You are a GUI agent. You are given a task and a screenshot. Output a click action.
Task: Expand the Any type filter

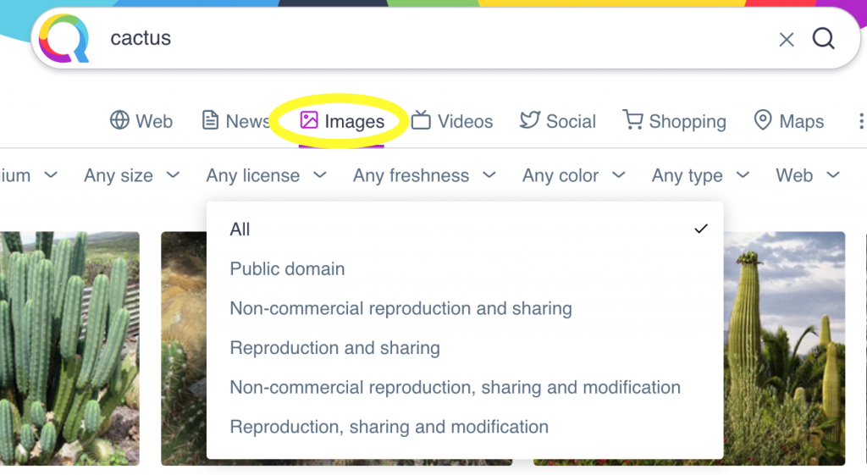700,175
